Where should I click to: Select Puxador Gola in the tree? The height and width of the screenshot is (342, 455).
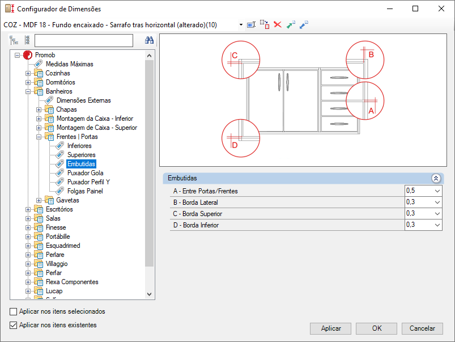(86, 173)
